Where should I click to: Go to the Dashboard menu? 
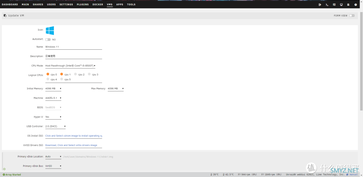pos(10,5)
